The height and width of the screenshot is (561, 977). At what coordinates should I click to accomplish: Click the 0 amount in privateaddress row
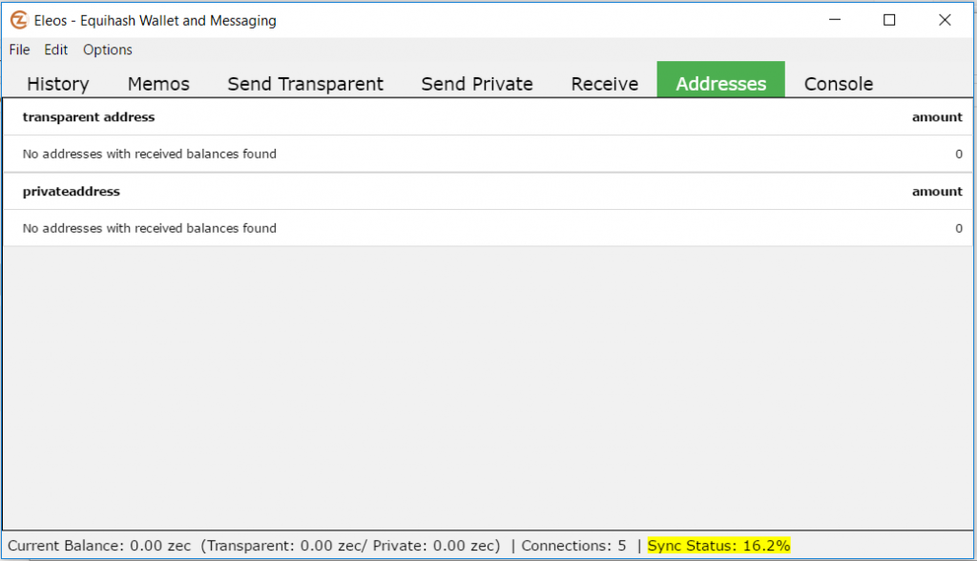[x=959, y=228]
